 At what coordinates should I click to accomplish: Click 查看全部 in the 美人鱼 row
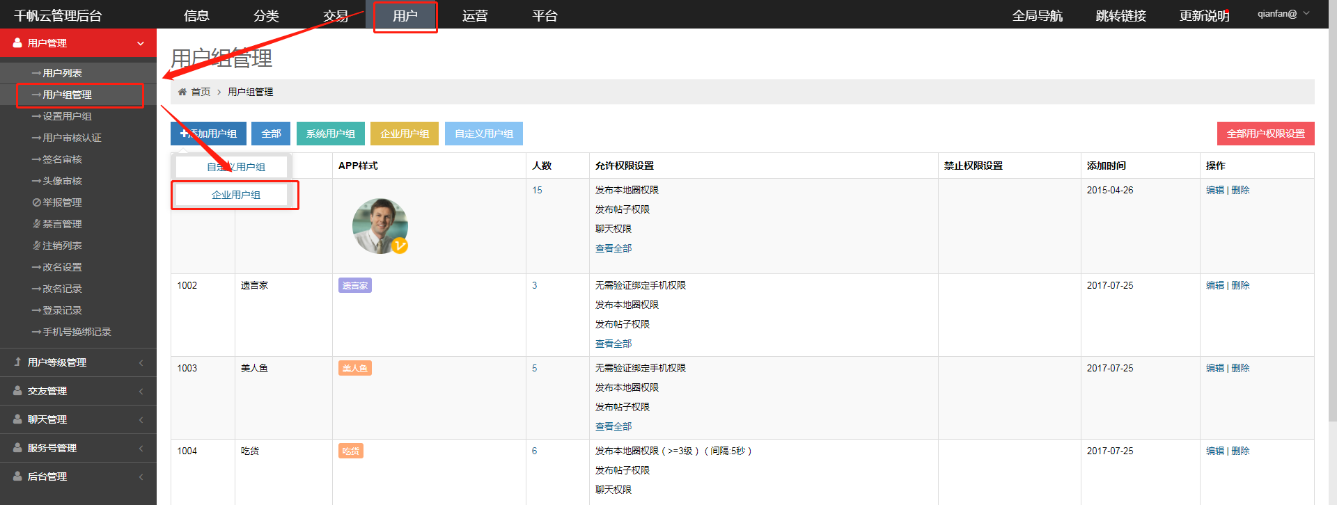click(613, 426)
